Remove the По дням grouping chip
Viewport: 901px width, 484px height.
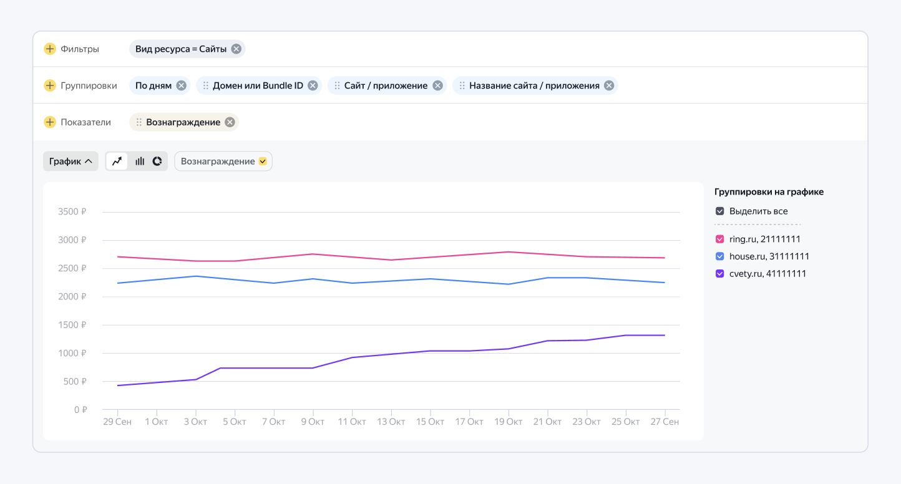click(x=181, y=85)
